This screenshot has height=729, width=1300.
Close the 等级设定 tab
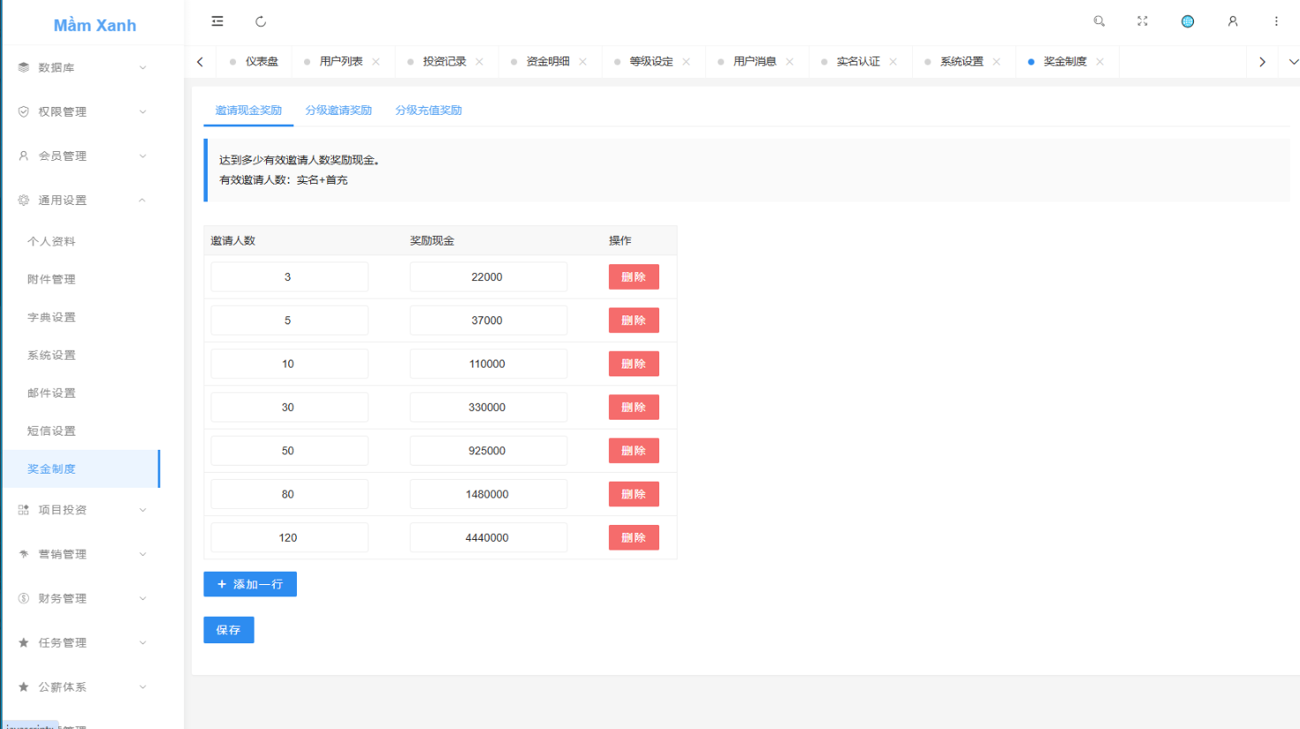pyautogui.click(x=687, y=62)
